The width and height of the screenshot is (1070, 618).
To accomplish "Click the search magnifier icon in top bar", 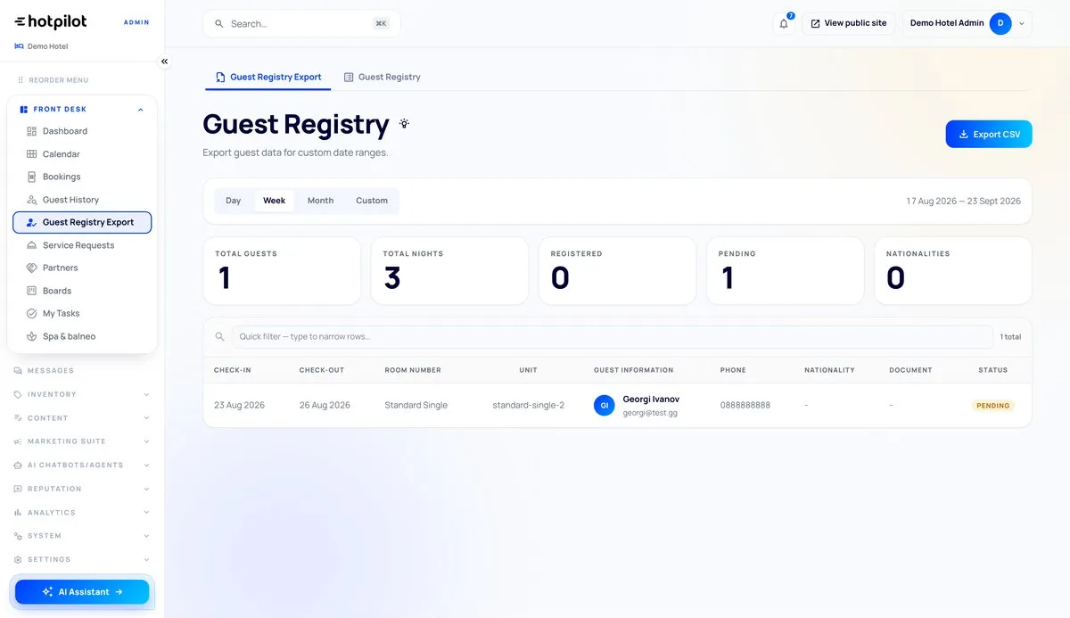I will (x=219, y=24).
